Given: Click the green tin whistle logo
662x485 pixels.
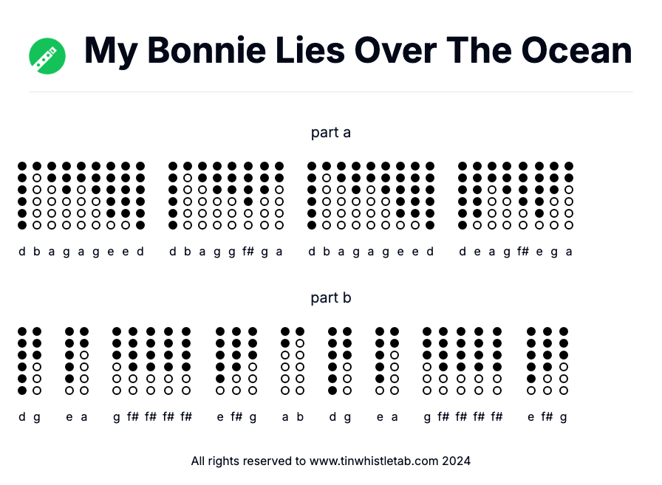Looking at the screenshot, I should tap(47, 55).
